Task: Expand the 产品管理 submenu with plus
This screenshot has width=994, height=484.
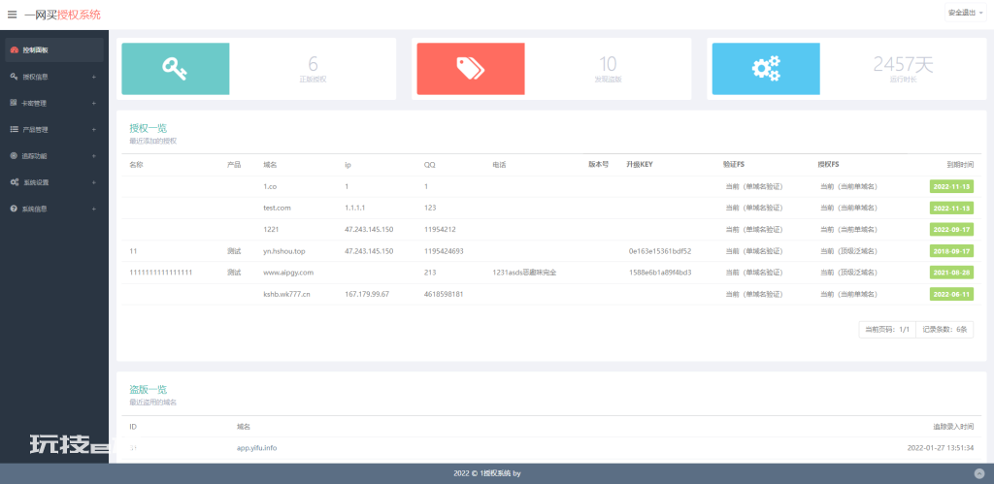Action: (x=94, y=130)
